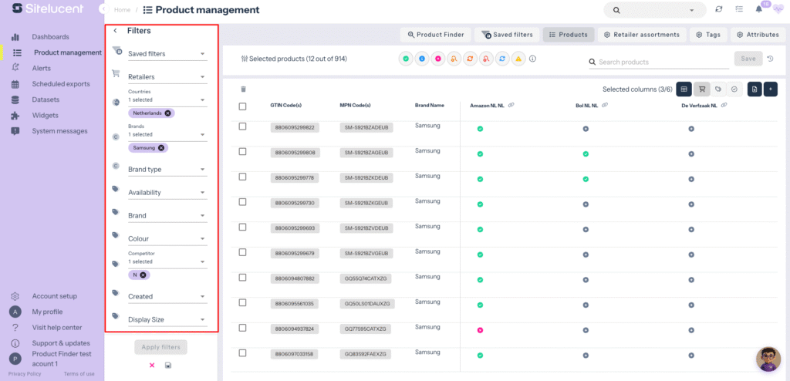Click the Product Finder button
790x381 pixels.
[435, 35]
